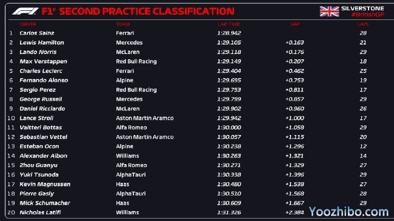This screenshot has width=394, height=221.
Task: Click Max Verstappen's name
Action: (x=43, y=62)
